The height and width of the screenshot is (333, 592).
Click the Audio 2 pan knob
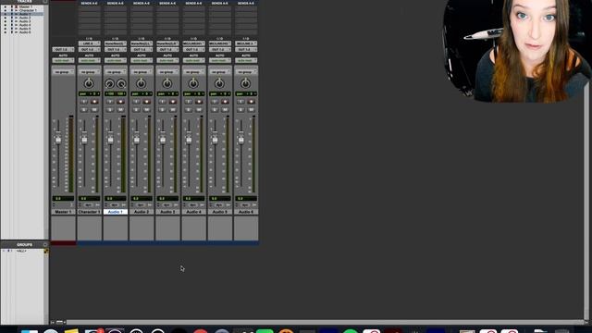click(142, 83)
